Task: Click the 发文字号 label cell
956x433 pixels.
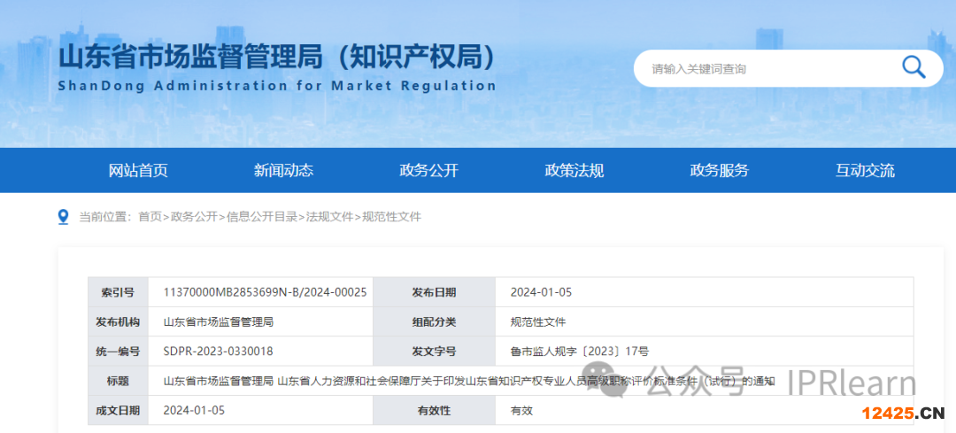Action: tap(434, 352)
